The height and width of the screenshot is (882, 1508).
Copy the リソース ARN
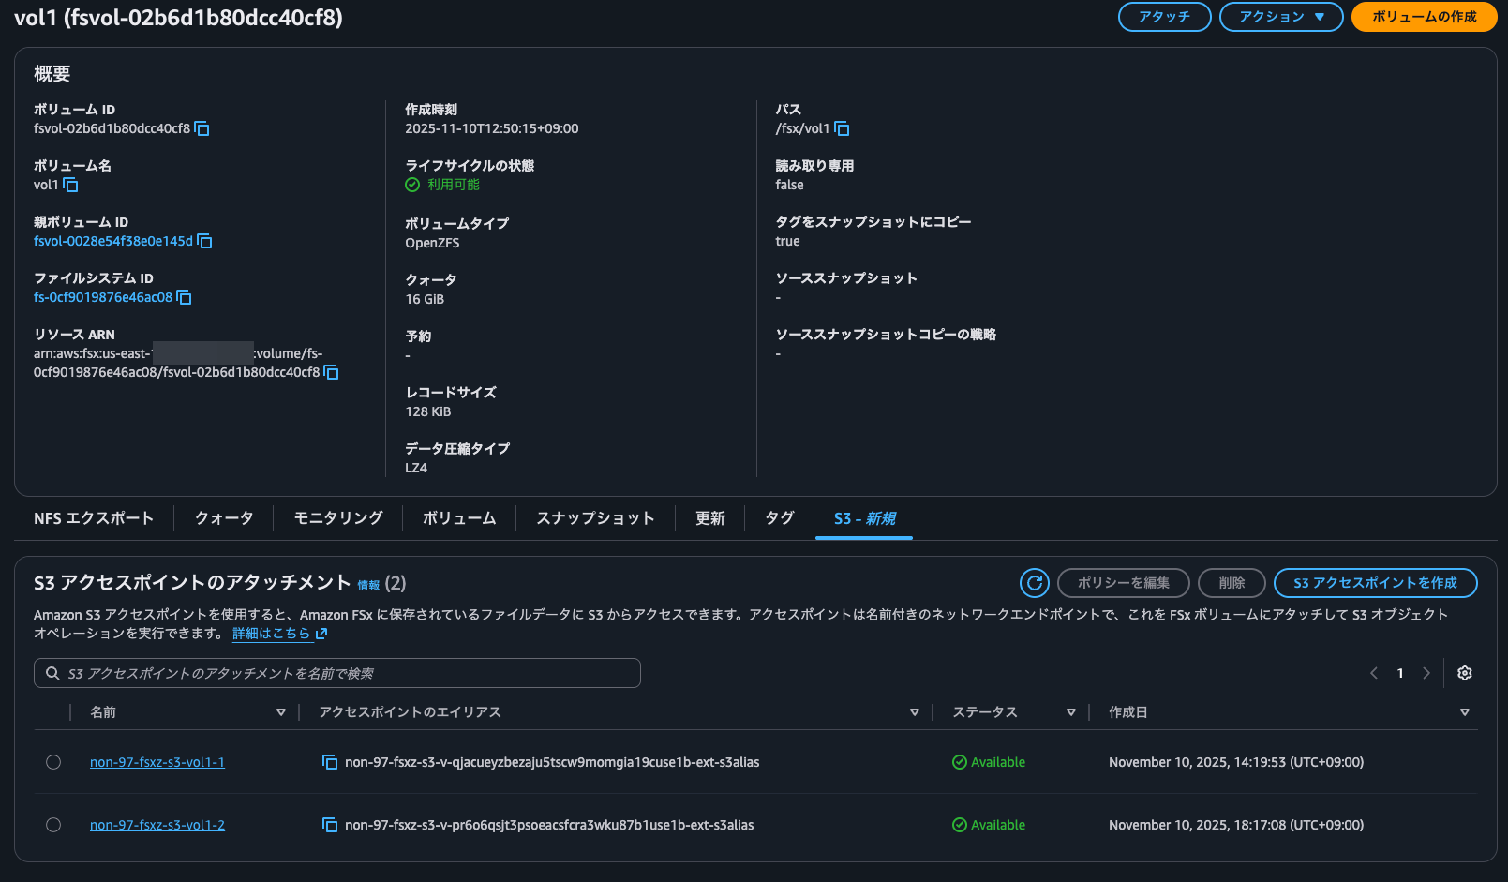[331, 372]
